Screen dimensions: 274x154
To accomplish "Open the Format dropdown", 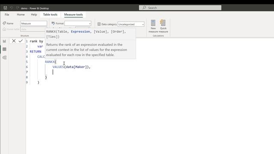I will [78, 24].
